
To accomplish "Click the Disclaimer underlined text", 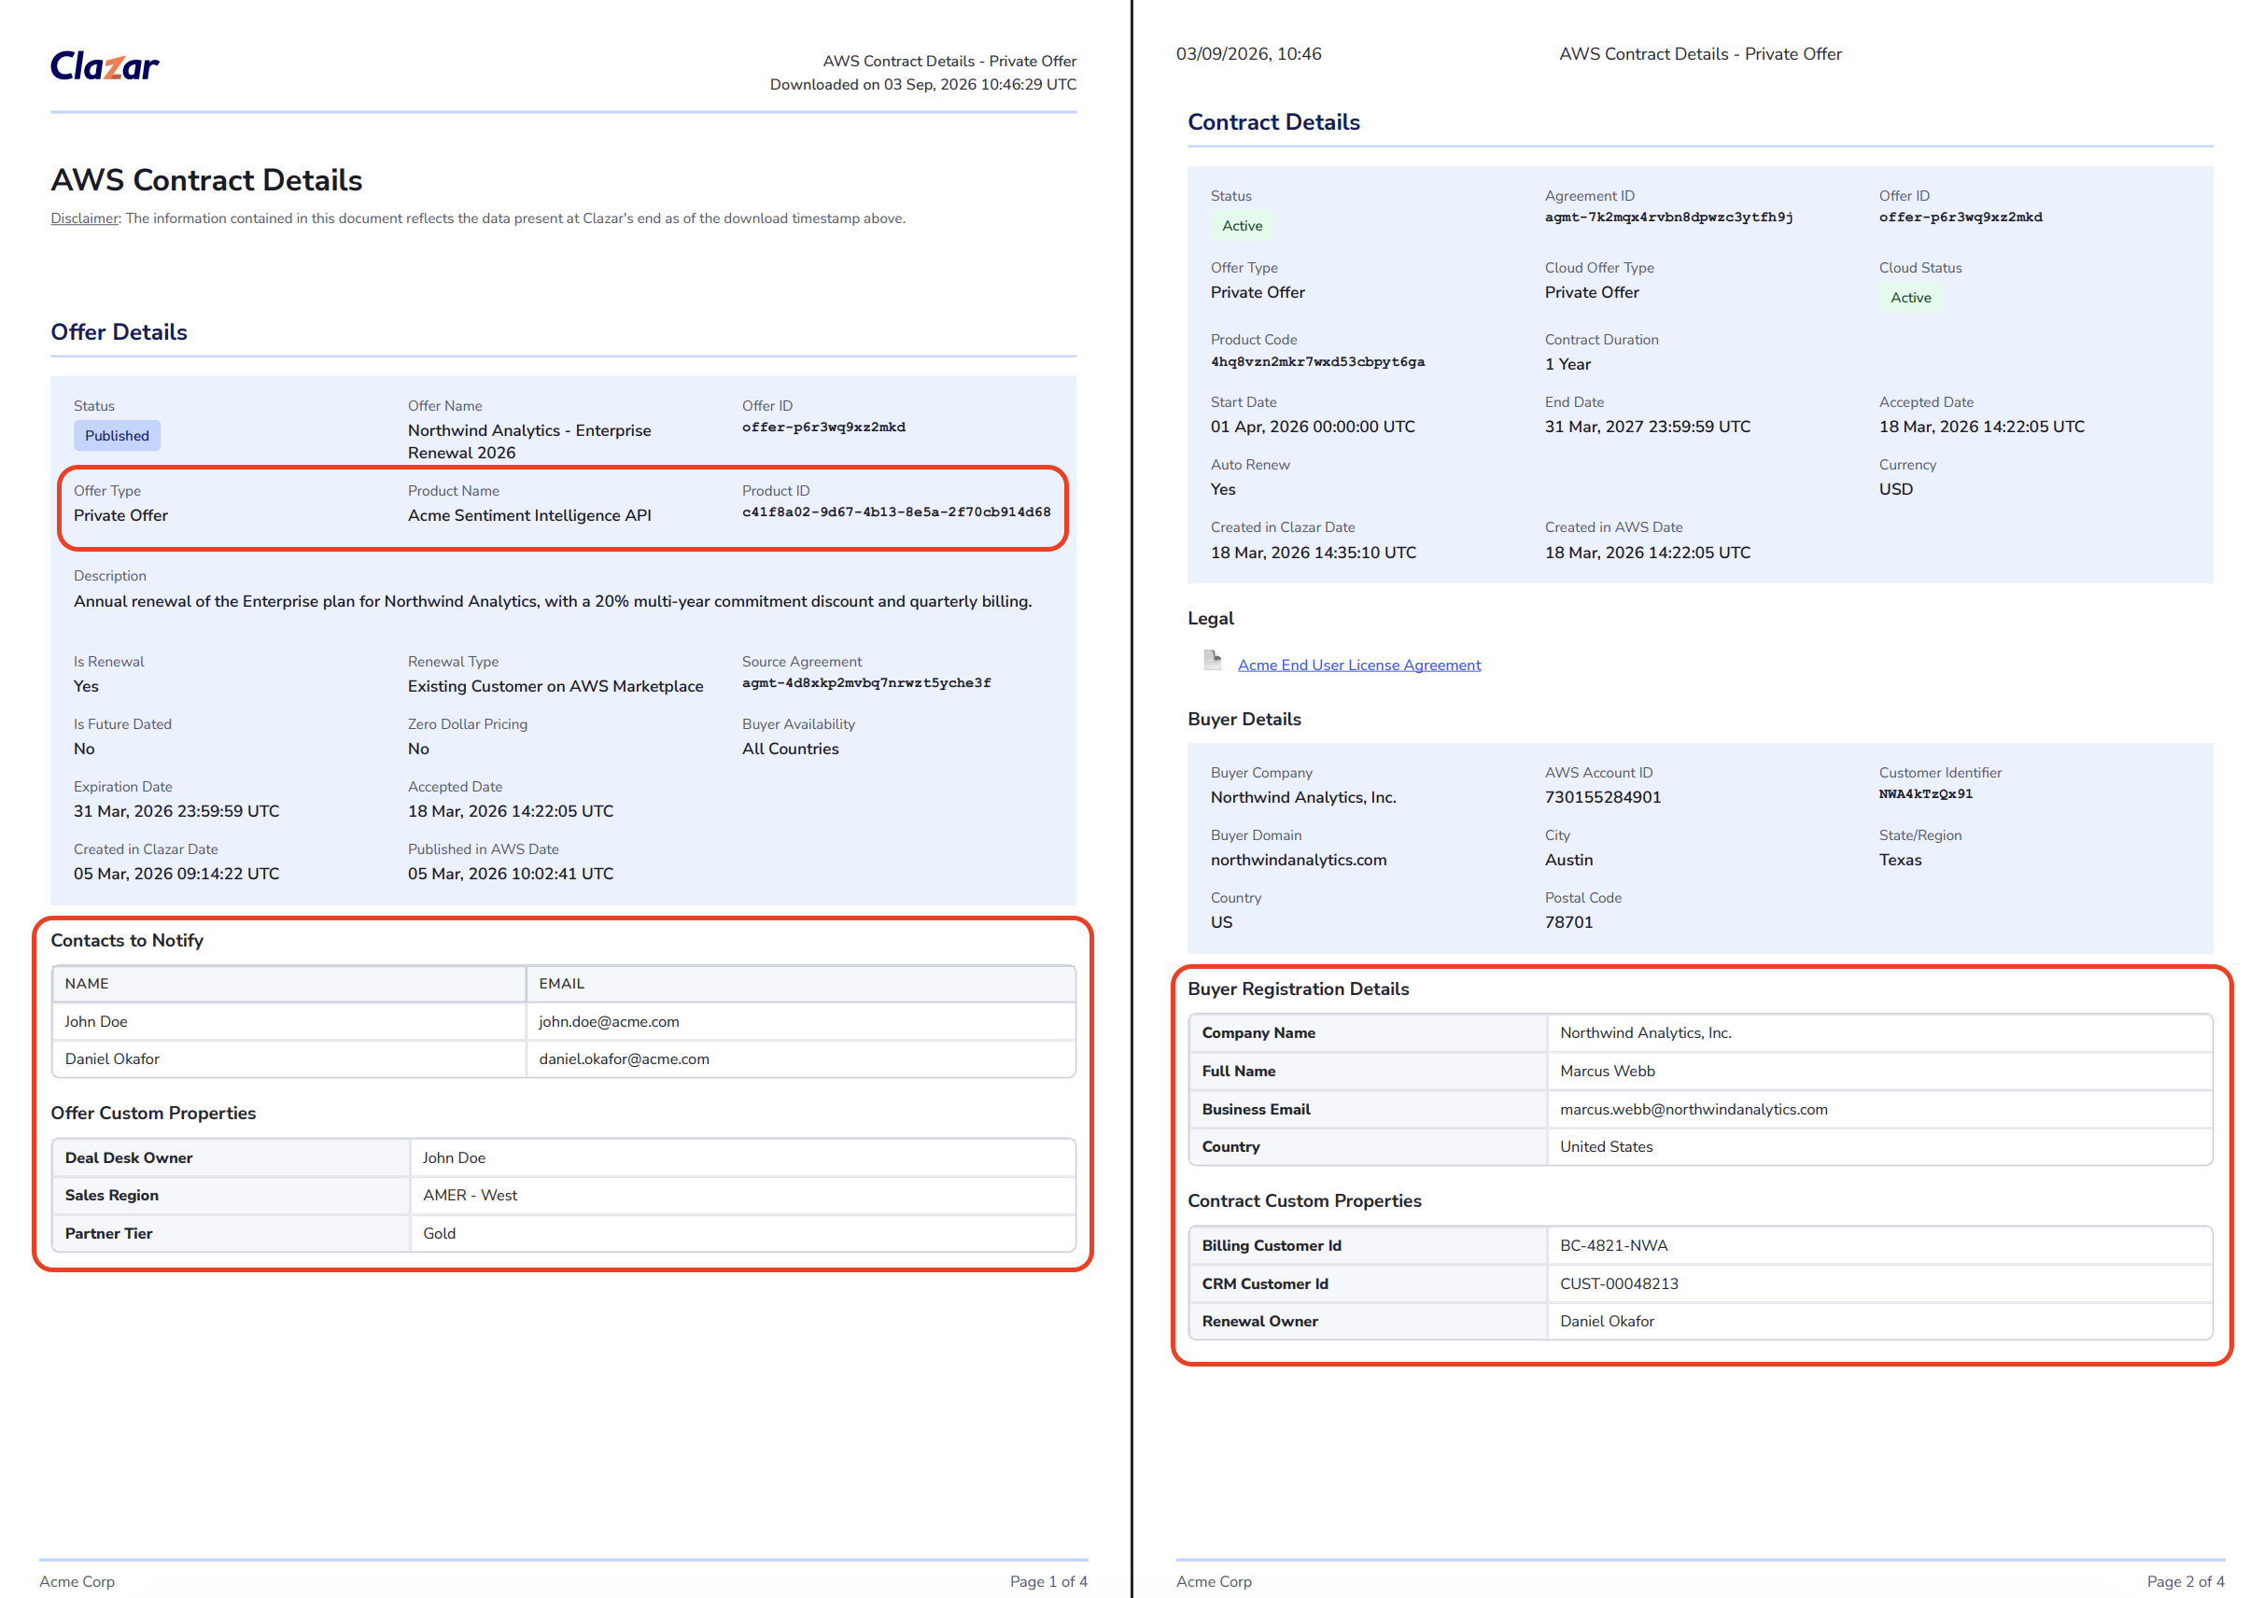I will (85, 218).
